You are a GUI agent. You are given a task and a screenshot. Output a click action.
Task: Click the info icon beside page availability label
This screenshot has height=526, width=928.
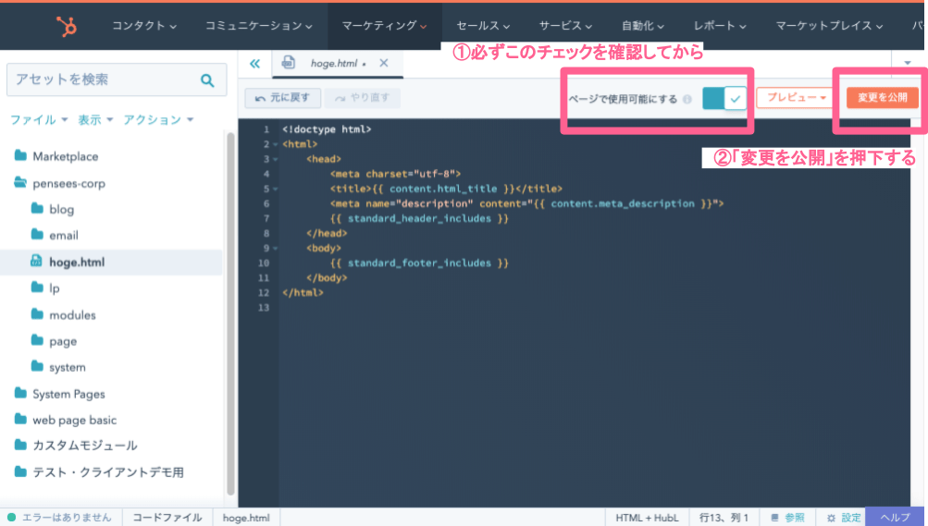pos(687,99)
